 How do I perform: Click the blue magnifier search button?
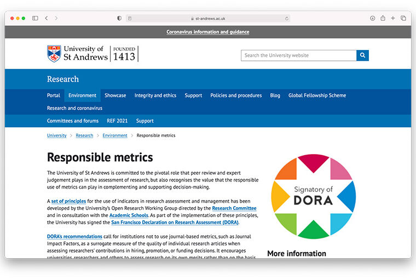362,55
